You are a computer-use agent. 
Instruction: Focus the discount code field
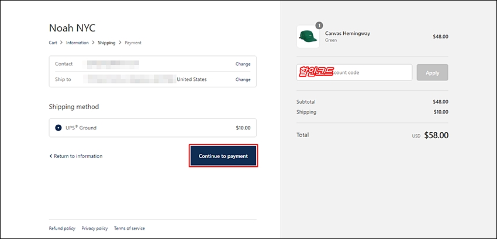click(x=354, y=72)
